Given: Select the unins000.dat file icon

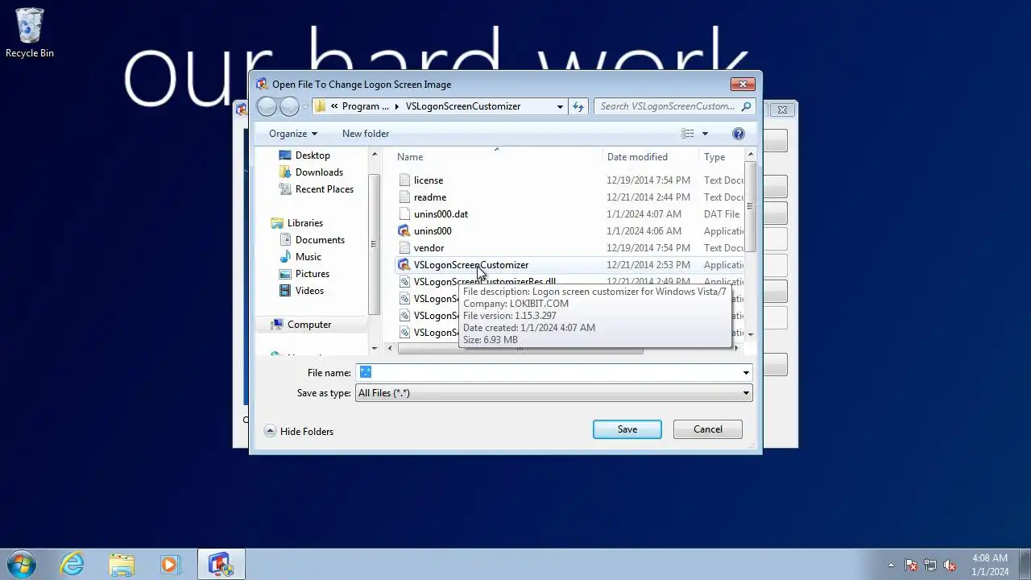Looking at the screenshot, I should (x=404, y=214).
